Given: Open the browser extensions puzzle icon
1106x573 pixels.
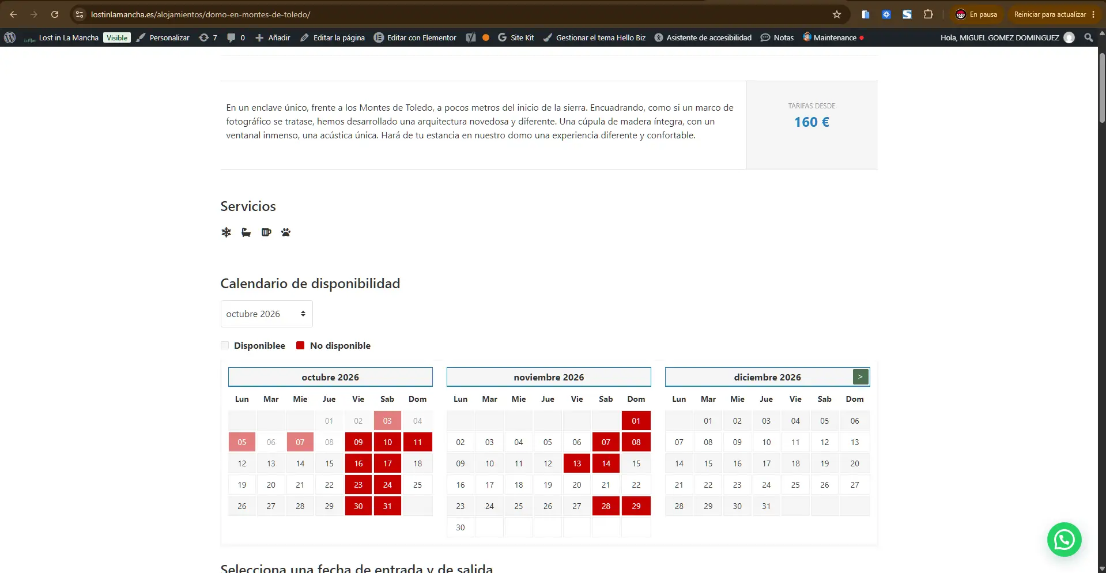Looking at the screenshot, I should [x=928, y=14].
